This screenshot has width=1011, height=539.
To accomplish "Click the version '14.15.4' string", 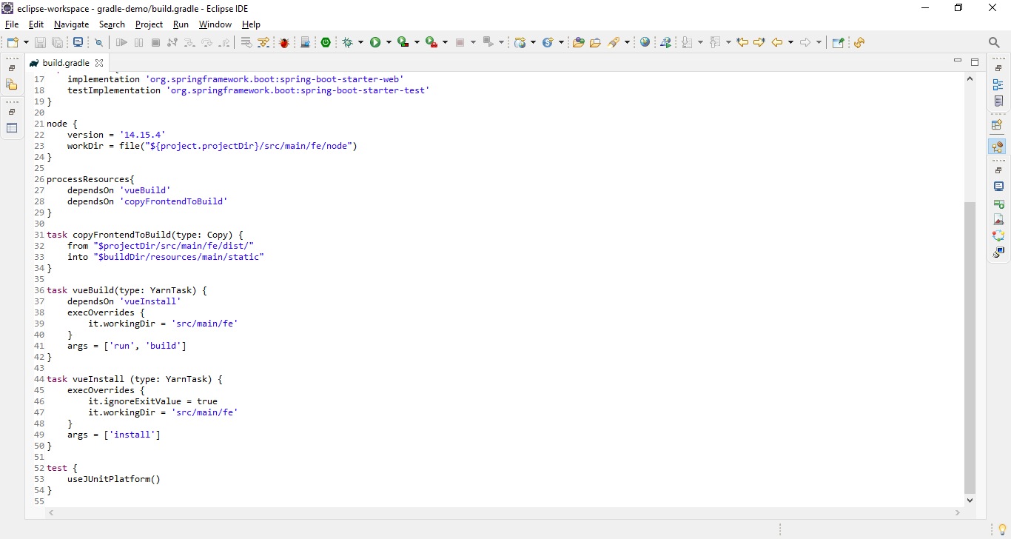I will point(142,135).
